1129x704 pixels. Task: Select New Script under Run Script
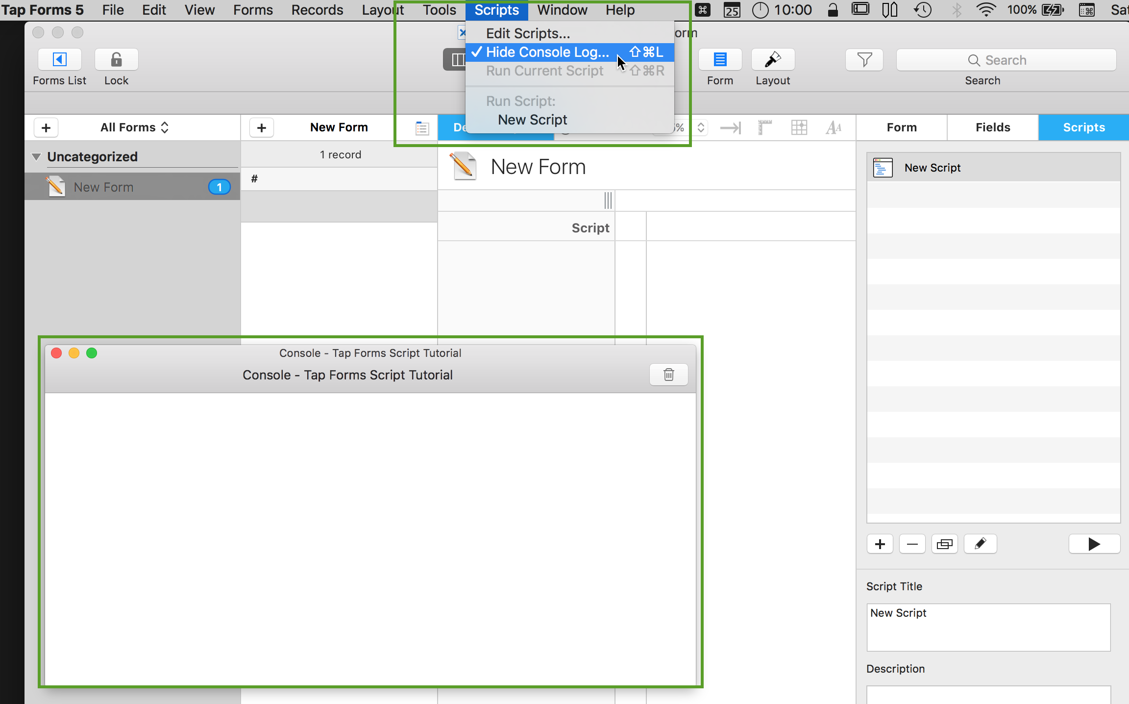coord(532,120)
